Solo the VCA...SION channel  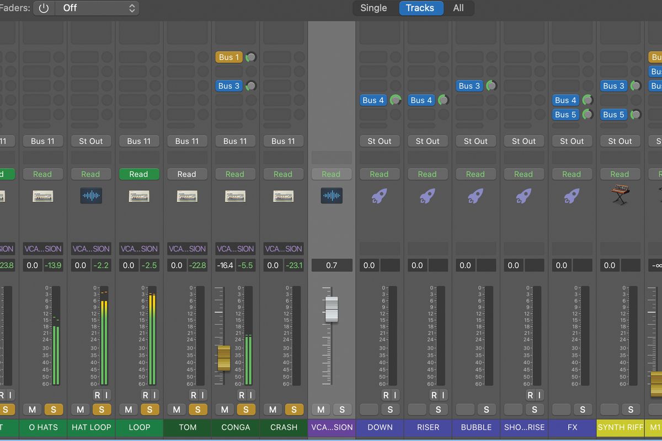click(x=342, y=410)
